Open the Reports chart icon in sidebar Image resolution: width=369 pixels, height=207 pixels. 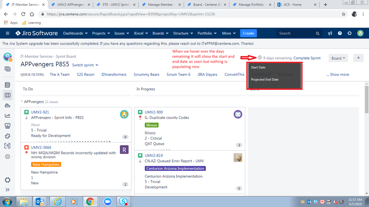click(7, 115)
